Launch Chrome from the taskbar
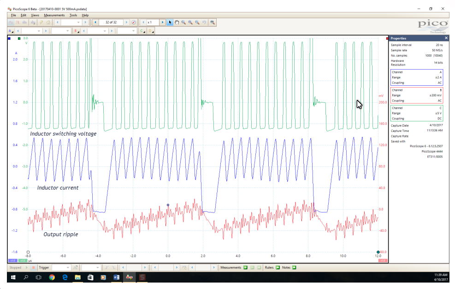The height and width of the screenshot is (289, 455). [52, 277]
